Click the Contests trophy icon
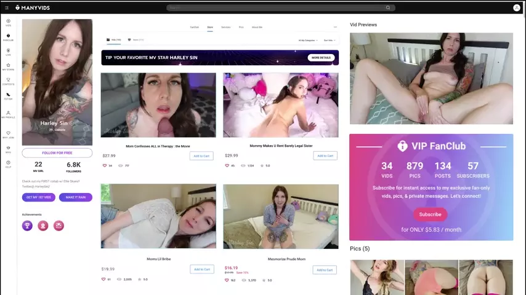The image size is (526, 295). (x=8, y=81)
